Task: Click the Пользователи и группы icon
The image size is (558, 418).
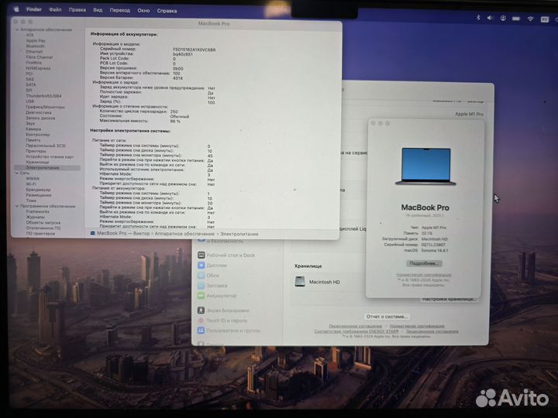Action: coord(201,331)
